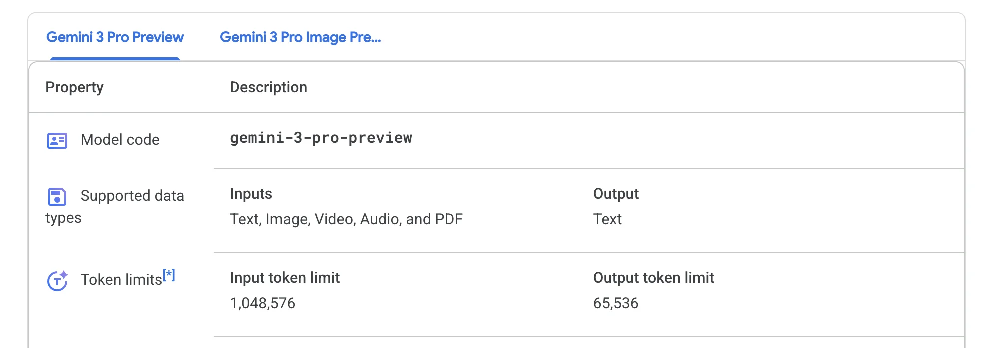
Task: Click the 1,048,576 input limit value
Action: [263, 303]
